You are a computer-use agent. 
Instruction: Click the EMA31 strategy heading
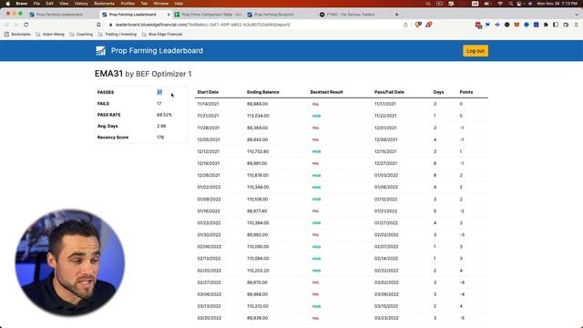[108, 74]
